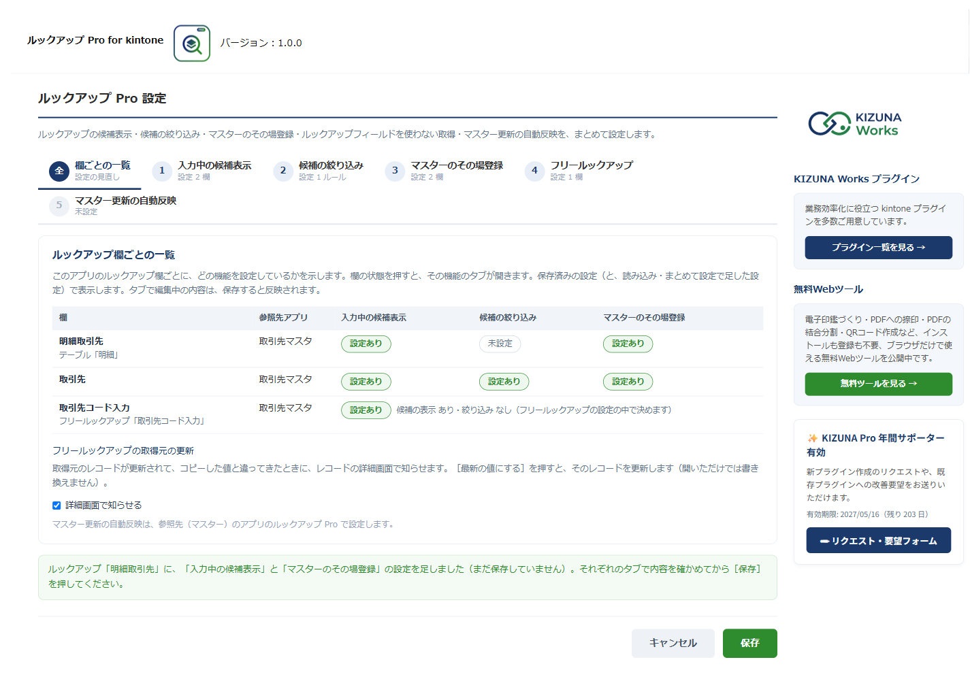The height and width of the screenshot is (679, 970).
Task: Click the sparkle icon beside KIZUNA Pro 年間サポーター
Action: tap(813, 438)
